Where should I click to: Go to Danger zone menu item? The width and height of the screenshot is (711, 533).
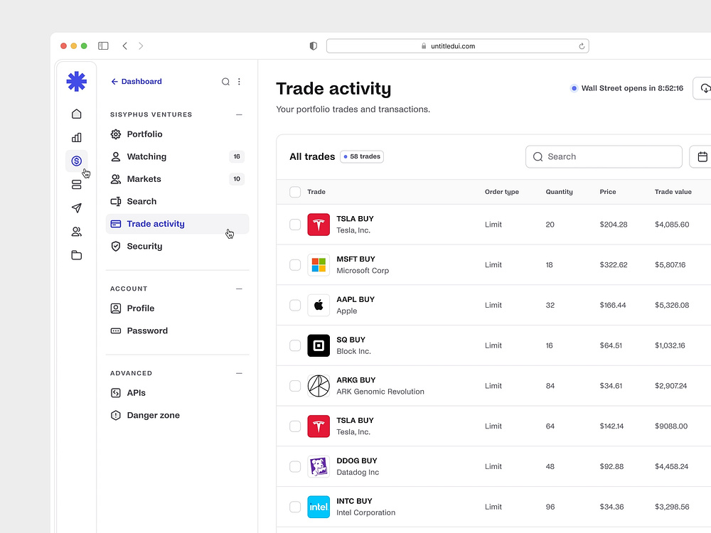[153, 415]
